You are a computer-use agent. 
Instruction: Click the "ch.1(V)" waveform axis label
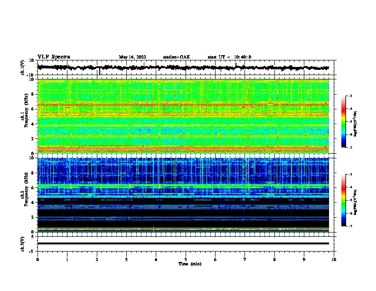(x=23, y=68)
